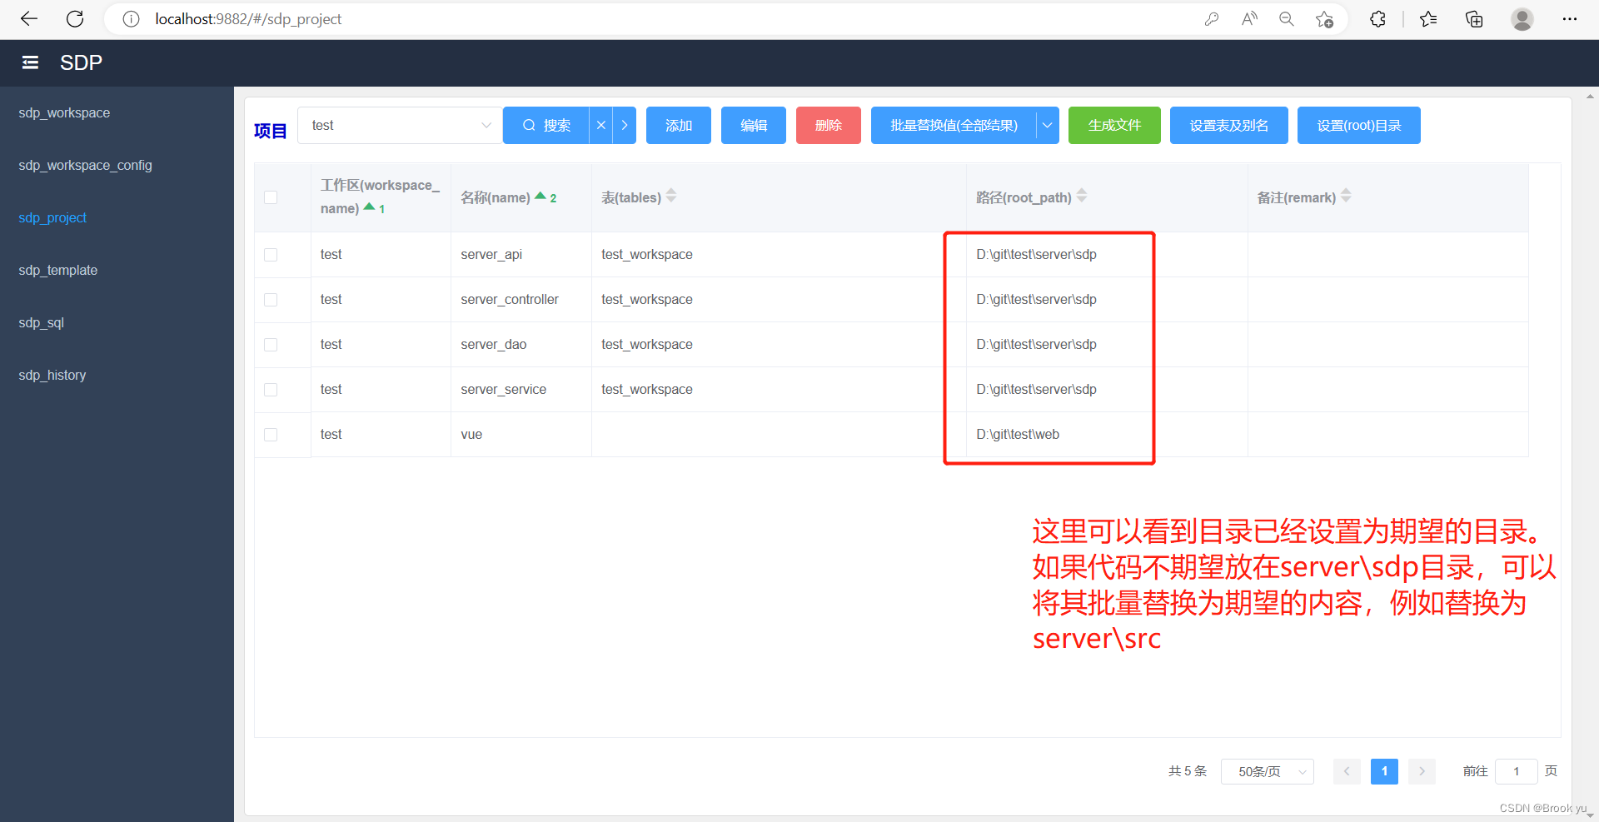This screenshot has width=1599, height=822.
Task: Go to next page arrow in pagination
Action: point(1422,771)
